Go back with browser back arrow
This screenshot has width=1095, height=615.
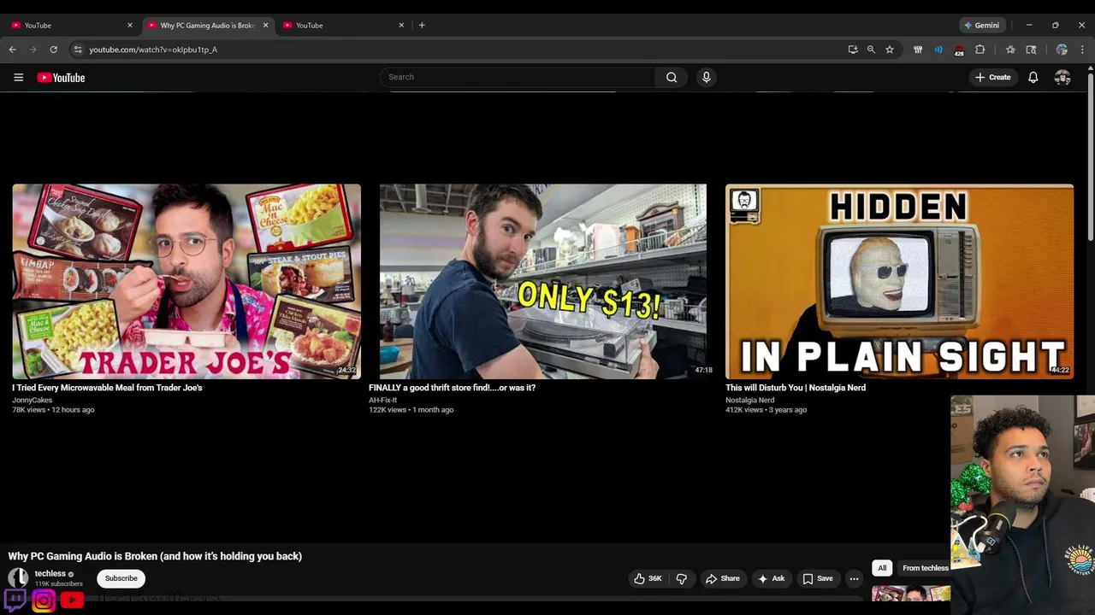pos(13,50)
